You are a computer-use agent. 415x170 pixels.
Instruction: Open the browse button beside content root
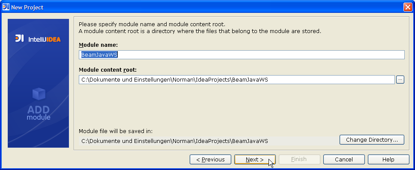[x=400, y=79]
